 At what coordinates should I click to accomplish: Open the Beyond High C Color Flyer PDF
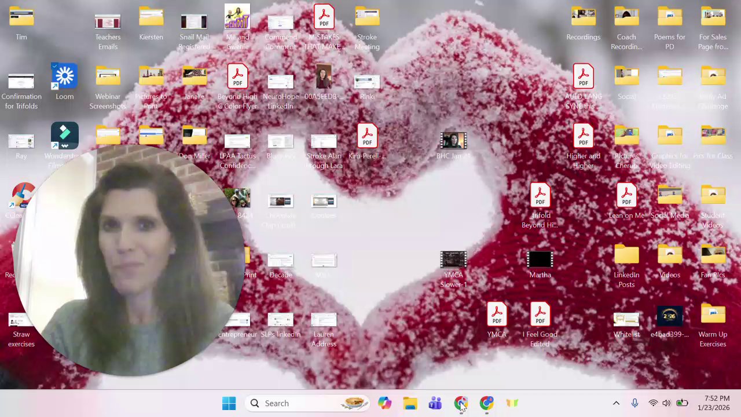pyautogui.click(x=237, y=87)
